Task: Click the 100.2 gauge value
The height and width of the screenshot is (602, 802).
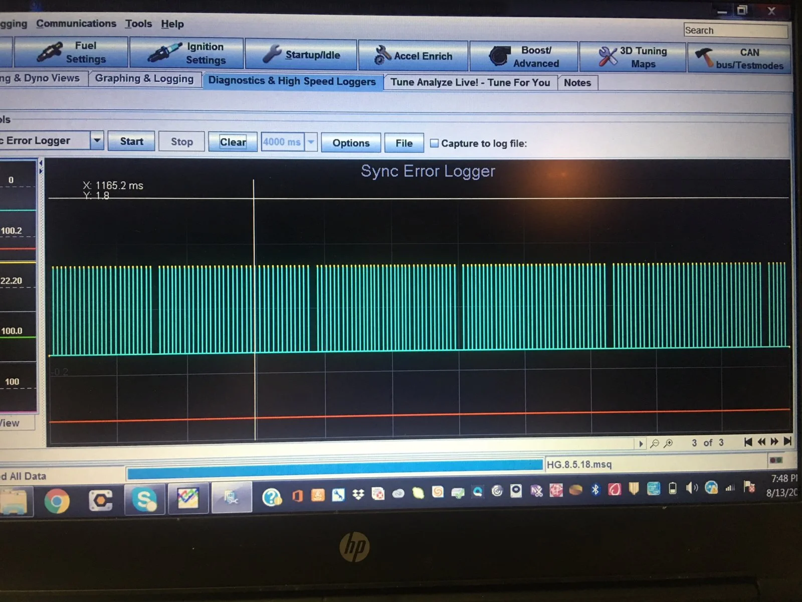Action: [11, 231]
